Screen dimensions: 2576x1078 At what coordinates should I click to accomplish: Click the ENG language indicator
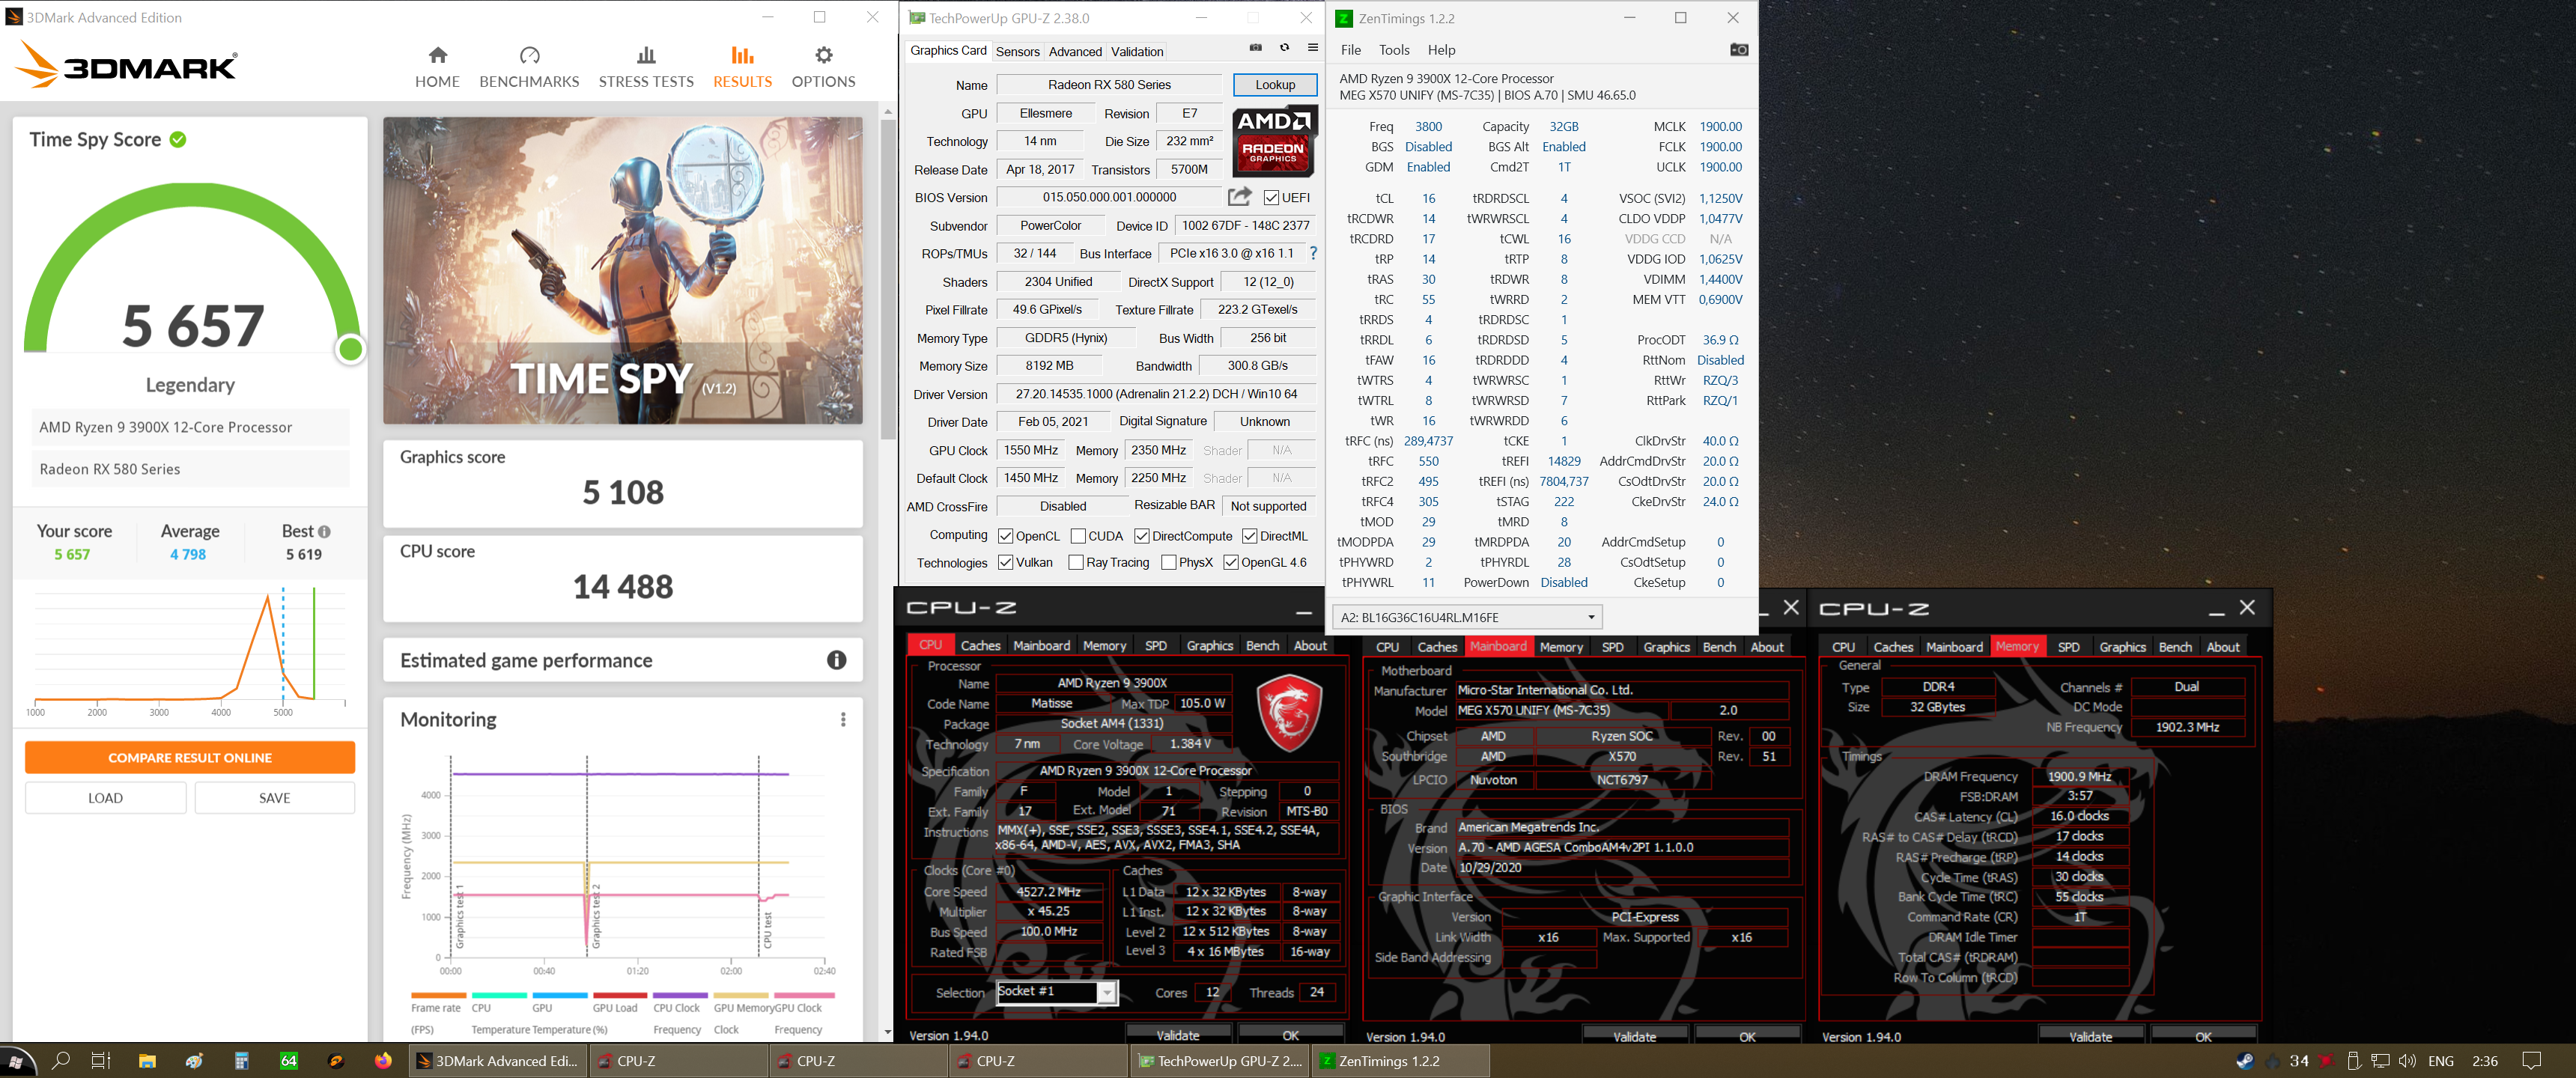[2441, 1061]
